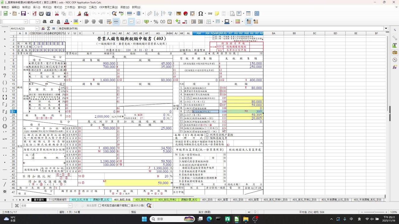Click 找出全部 (Find All) button
Screen dimensions: 399x224
click(91, 206)
